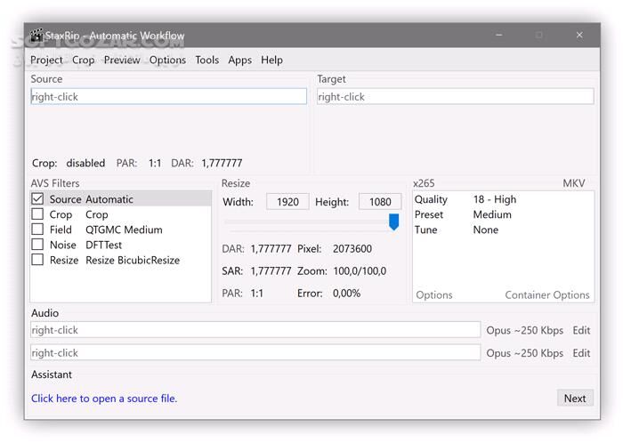623x443 pixels.
Task: Click the Width value field 1920
Action: tap(287, 202)
